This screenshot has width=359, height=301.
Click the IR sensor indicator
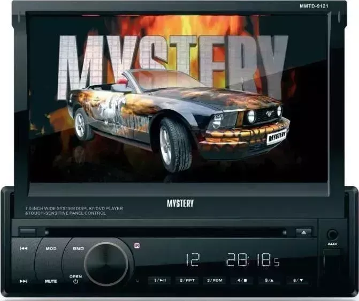pyautogui.click(x=137, y=246)
